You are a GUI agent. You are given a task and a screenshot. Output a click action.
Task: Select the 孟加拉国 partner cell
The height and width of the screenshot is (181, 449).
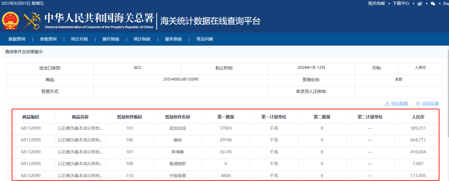(178, 128)
